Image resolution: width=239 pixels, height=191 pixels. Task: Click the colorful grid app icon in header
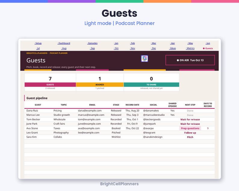[144, 59]
